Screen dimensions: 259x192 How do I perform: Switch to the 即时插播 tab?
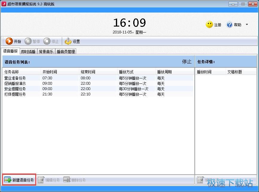28,51
